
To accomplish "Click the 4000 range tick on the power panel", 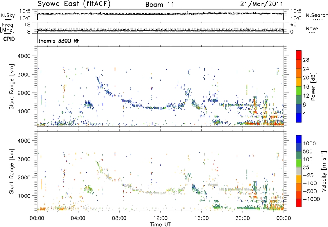I will click(24, 56).
